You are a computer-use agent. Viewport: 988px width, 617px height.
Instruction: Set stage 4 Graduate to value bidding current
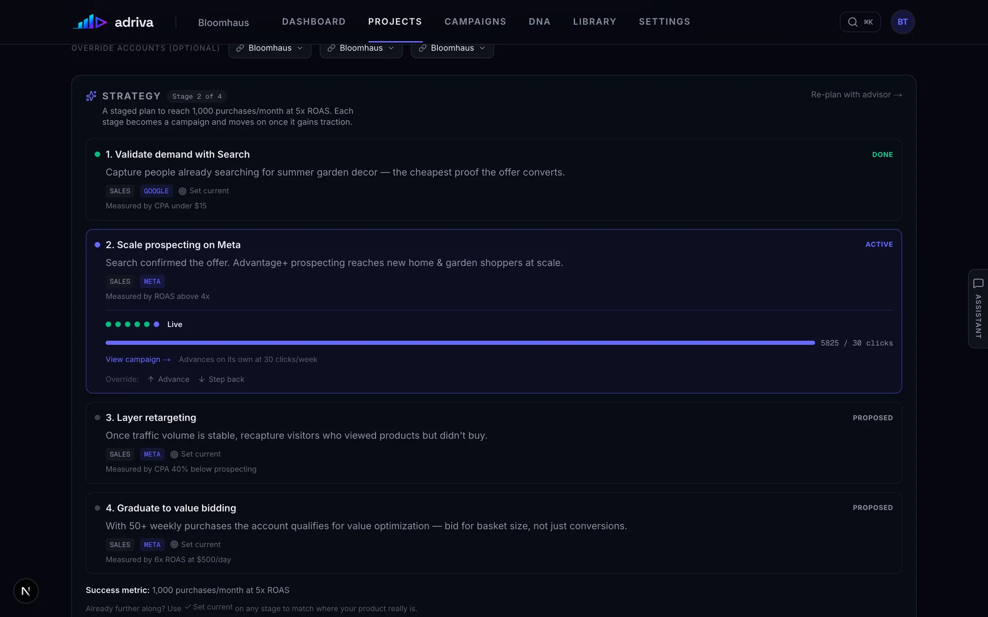(x=196, y=545)
